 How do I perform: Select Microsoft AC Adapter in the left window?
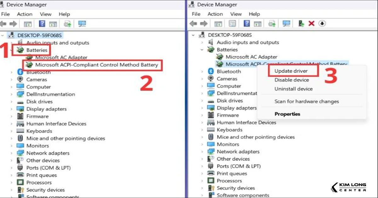[x=61, y=58]
